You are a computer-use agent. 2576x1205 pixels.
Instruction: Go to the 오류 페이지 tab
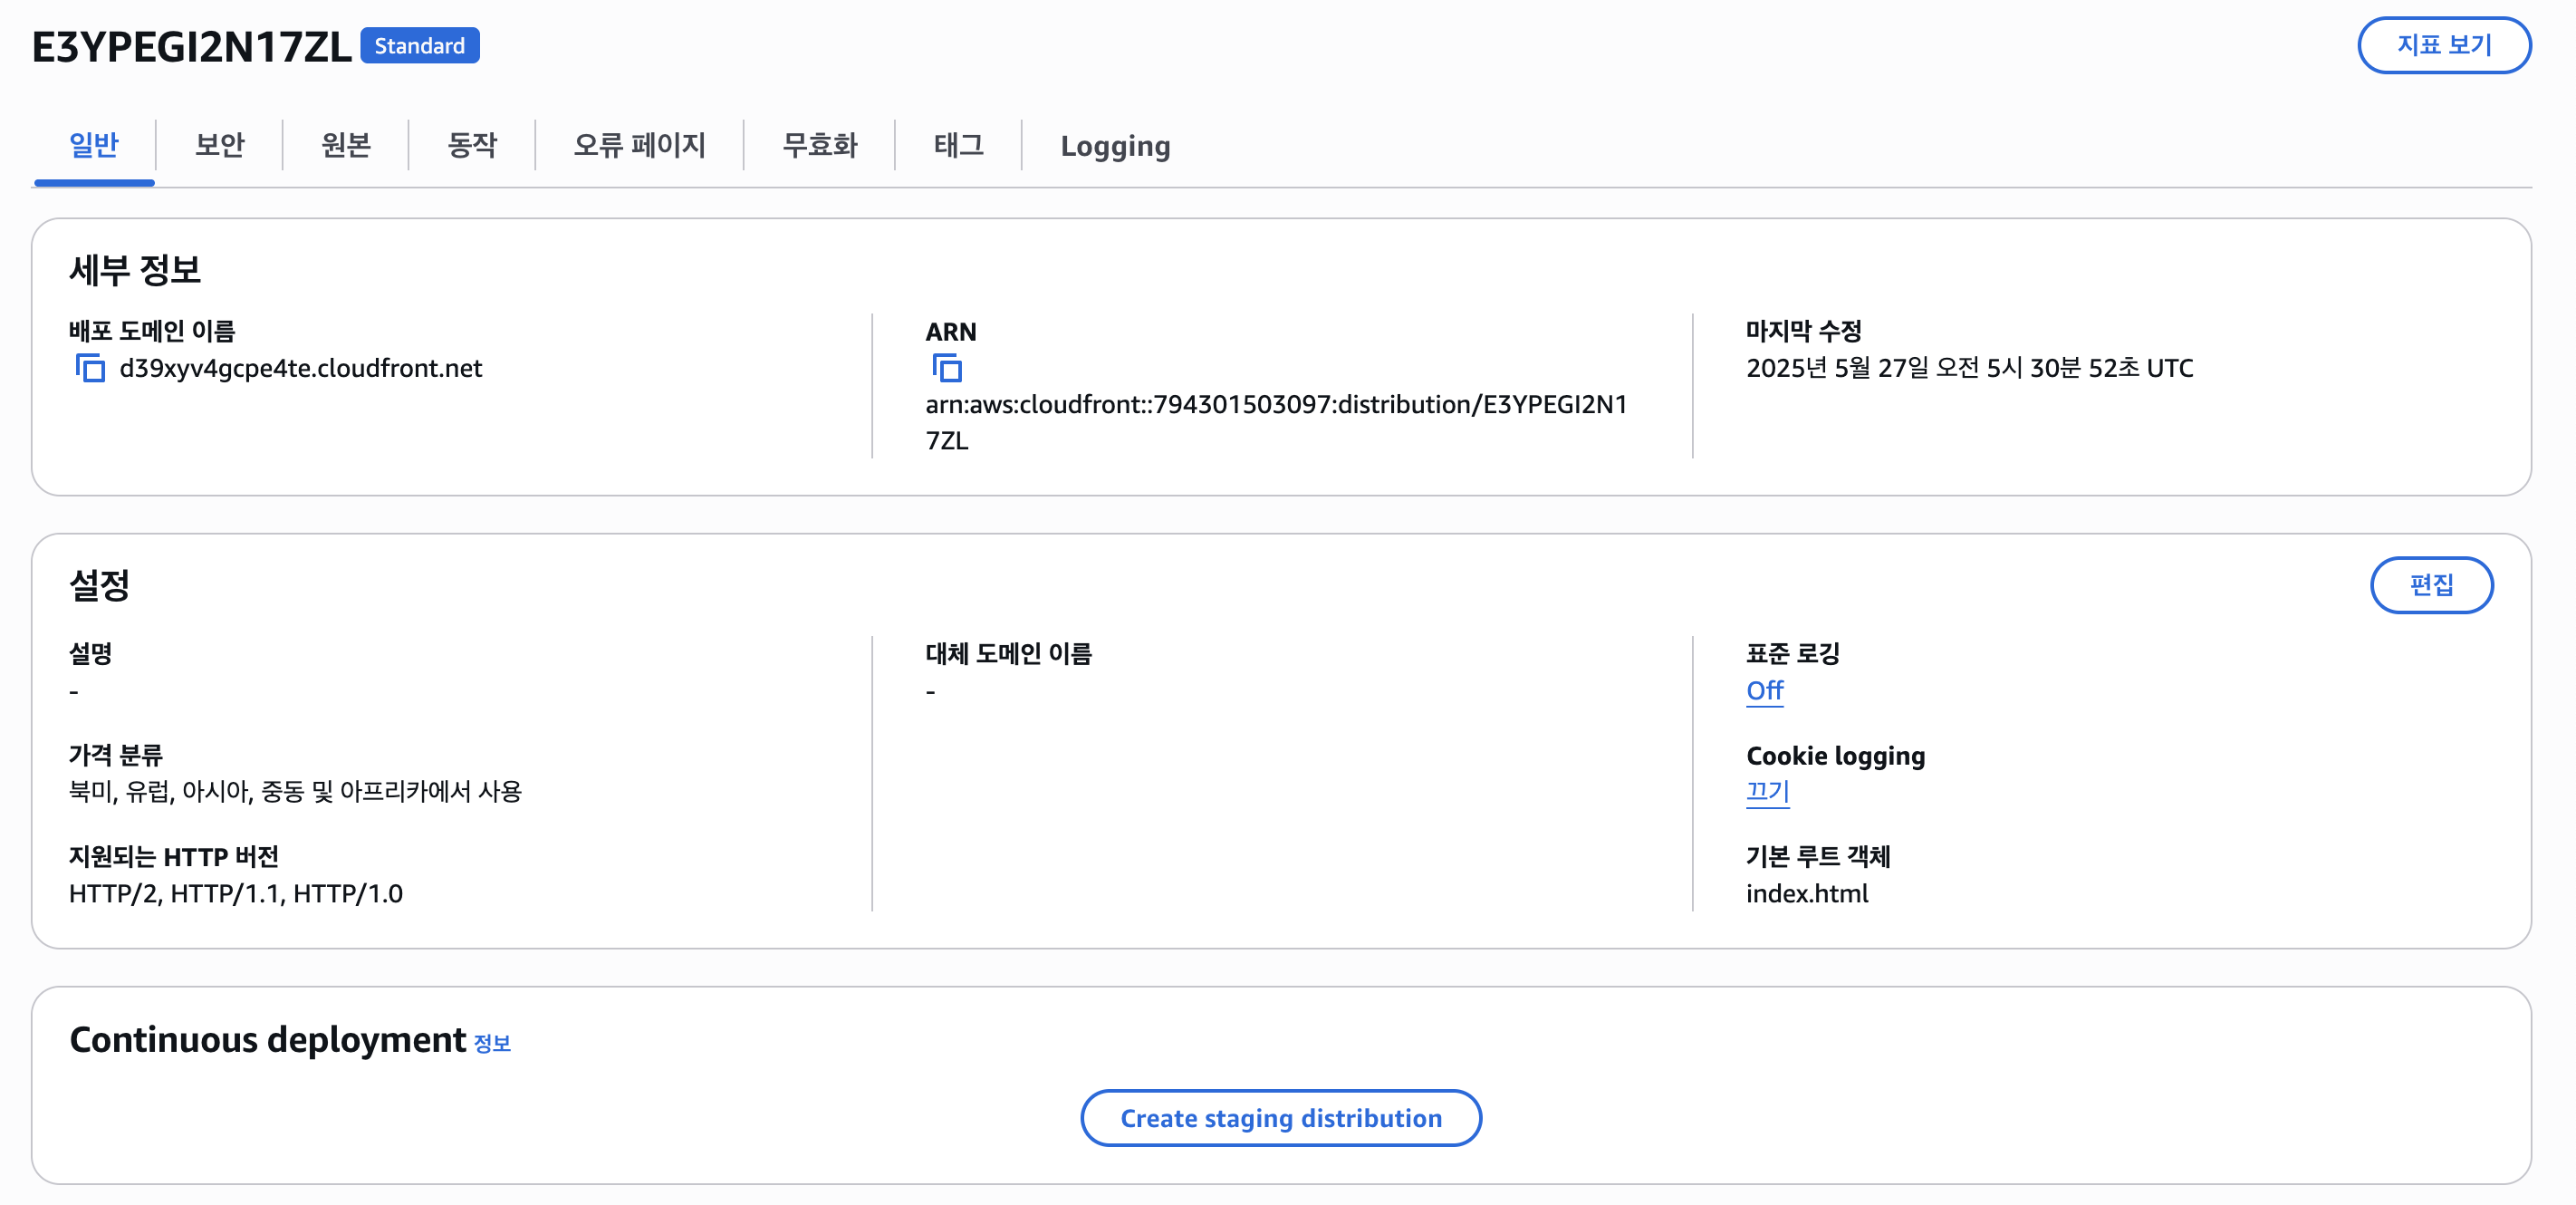[x=639, y=145]
